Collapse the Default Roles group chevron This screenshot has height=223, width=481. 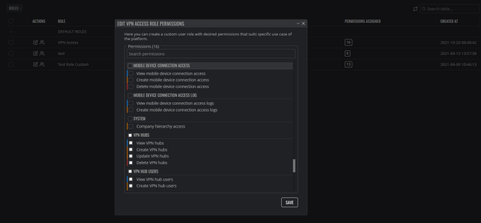[11, 31]
